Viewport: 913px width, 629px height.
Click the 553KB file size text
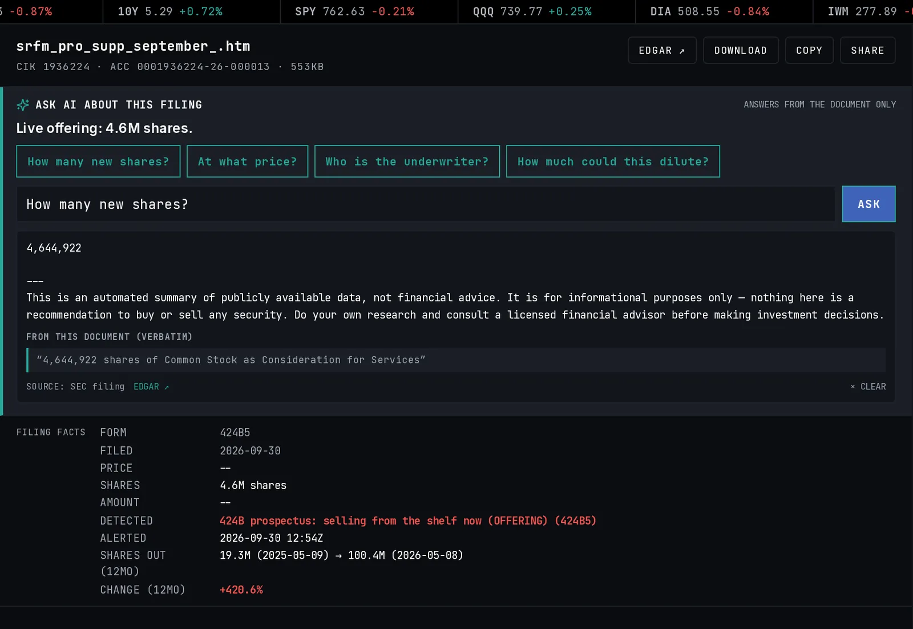tap(307, 67)
